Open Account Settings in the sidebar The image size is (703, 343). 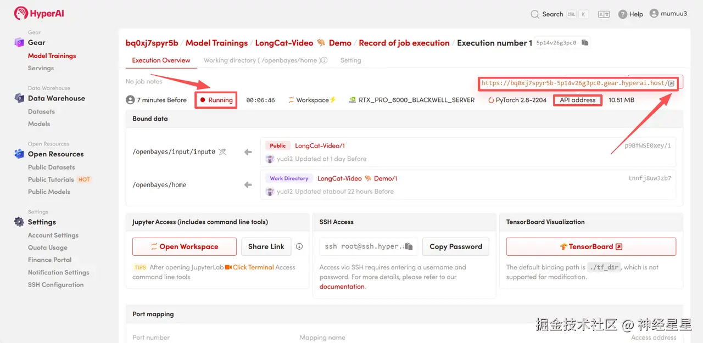coord(53,235)
